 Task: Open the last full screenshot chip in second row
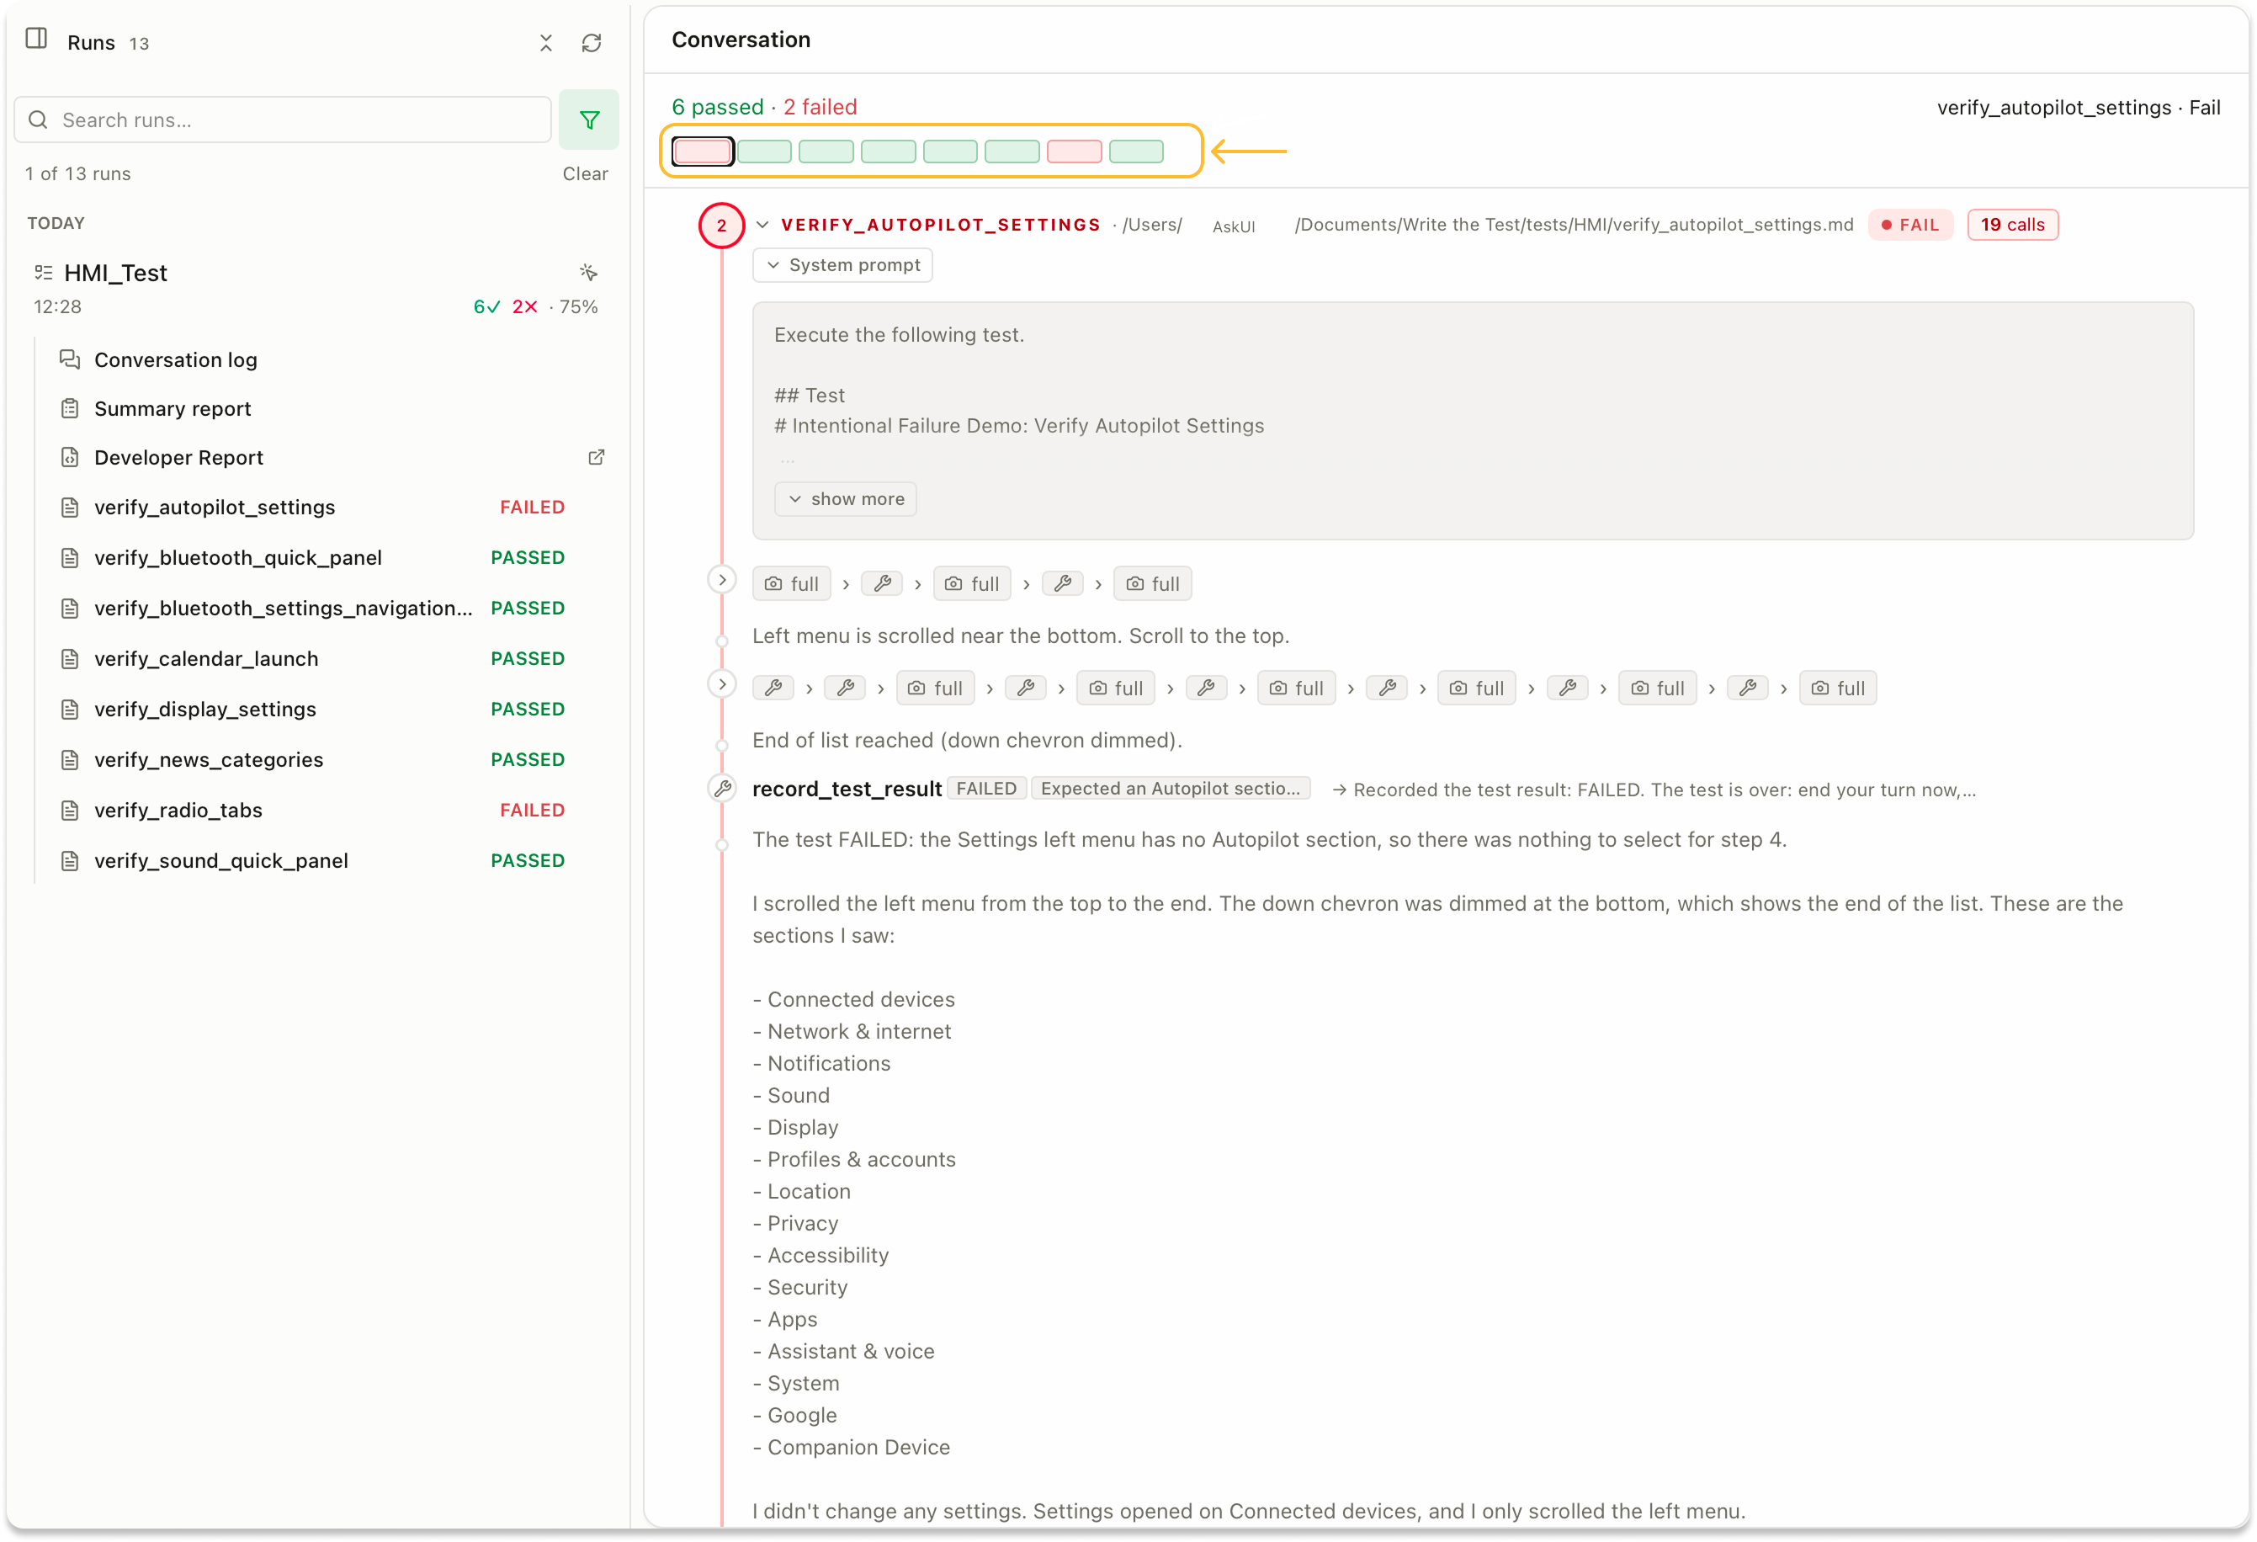coord(1837,688)
